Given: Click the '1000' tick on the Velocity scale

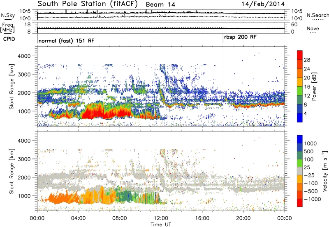Looking at the screenshot, I should (x=310, y=143).
